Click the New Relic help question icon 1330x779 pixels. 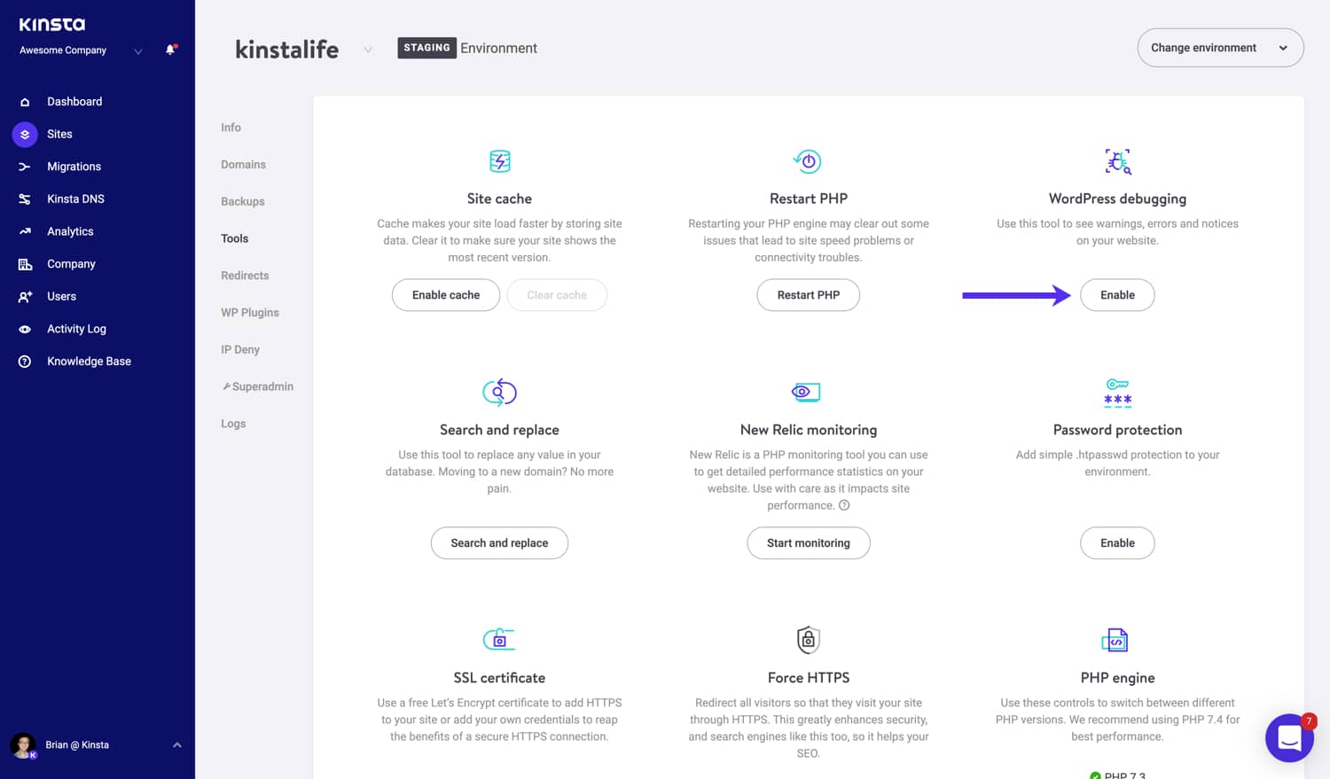click(844, 505)
